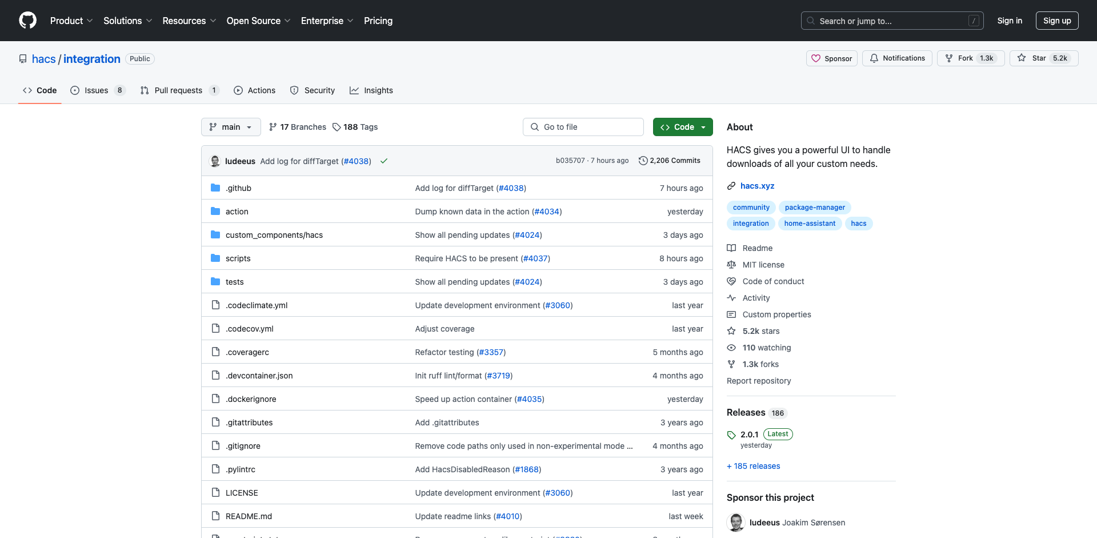
Task: Select the Code tab
Action: tap(40, 90)
